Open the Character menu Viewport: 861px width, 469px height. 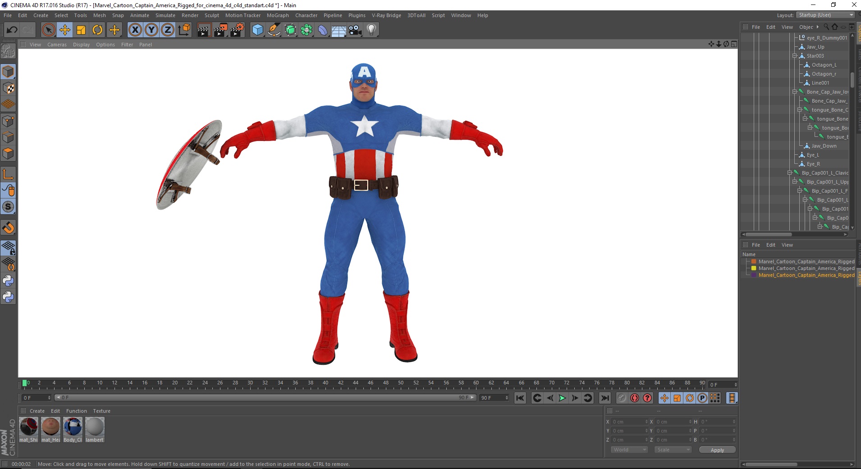coord(306,15)
